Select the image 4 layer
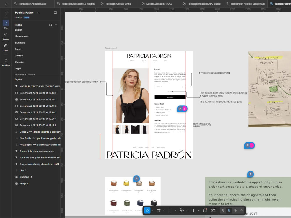Viewport: 291px width, 218px height. coord(36,183)
